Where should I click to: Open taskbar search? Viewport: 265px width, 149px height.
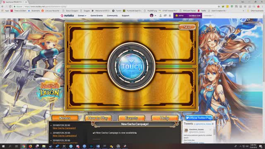coord(10,146)
